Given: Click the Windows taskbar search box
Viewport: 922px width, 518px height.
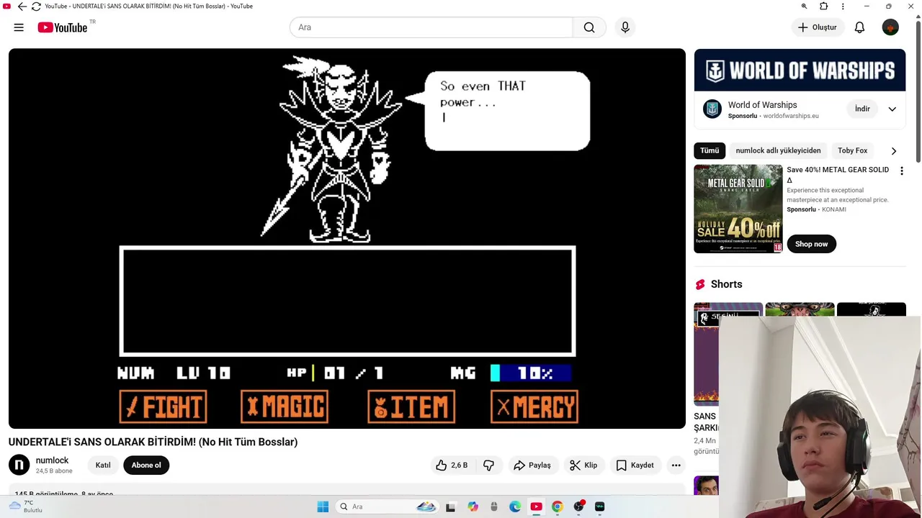Looking at the screenshot, I should (387, 506).
